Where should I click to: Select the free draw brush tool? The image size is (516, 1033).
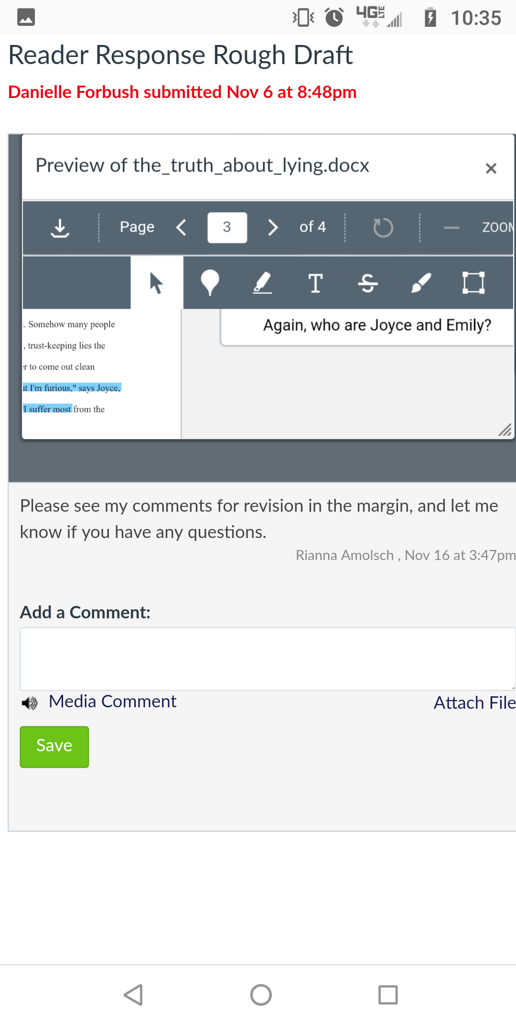pyautogui.click(x=421, y=283)
